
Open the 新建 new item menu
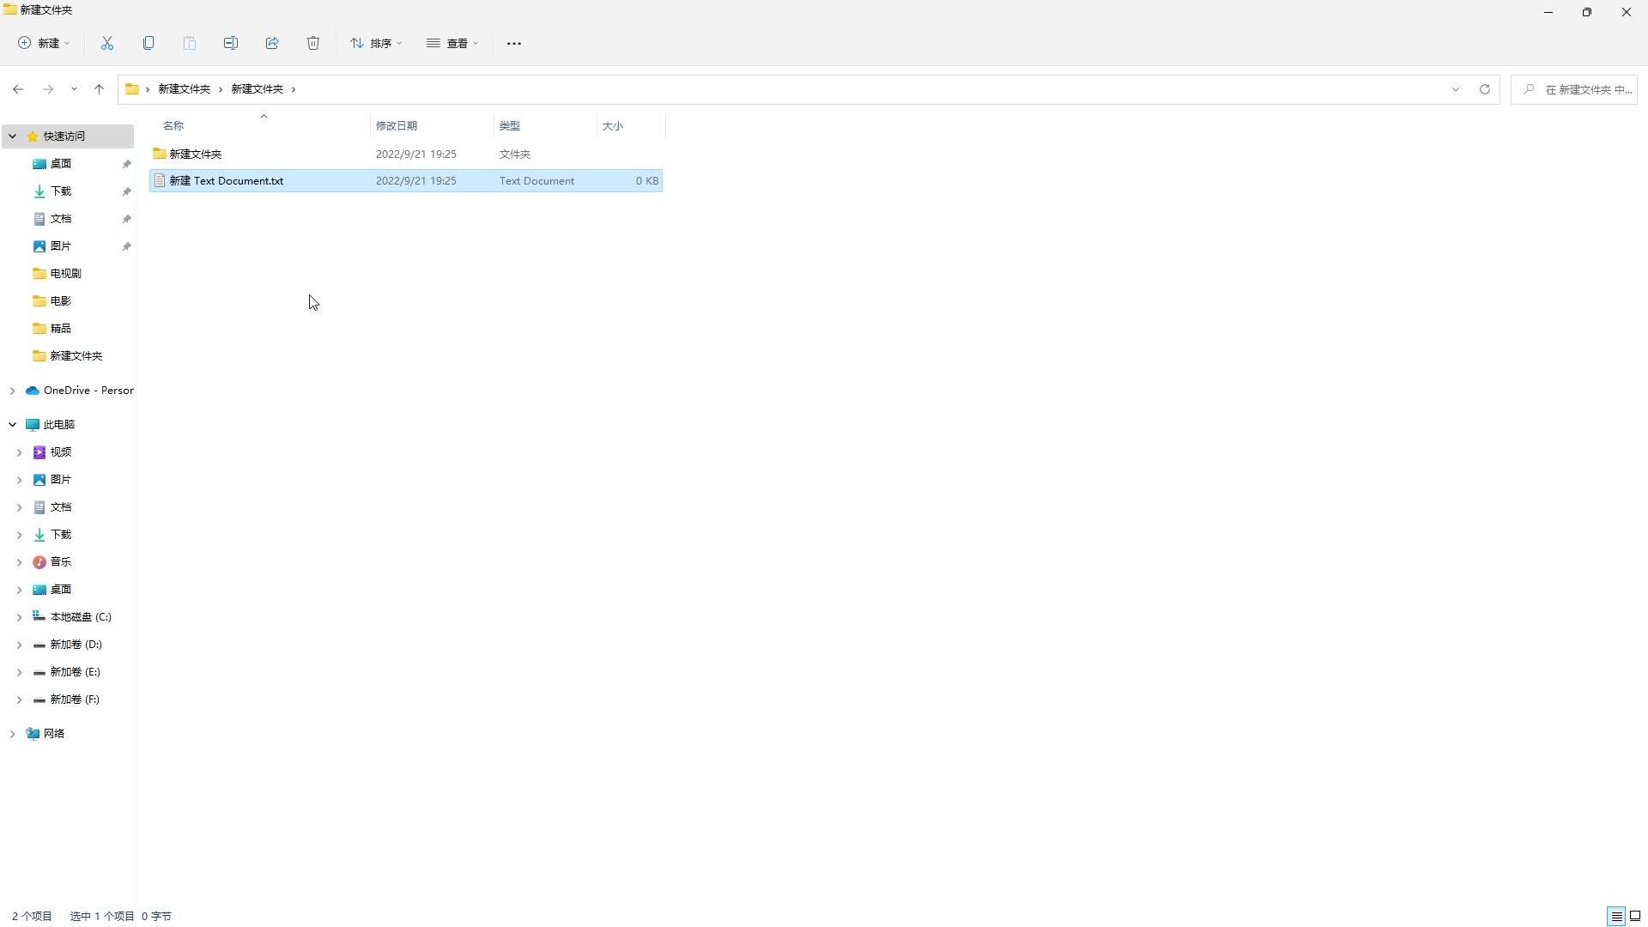pos(45,43)
